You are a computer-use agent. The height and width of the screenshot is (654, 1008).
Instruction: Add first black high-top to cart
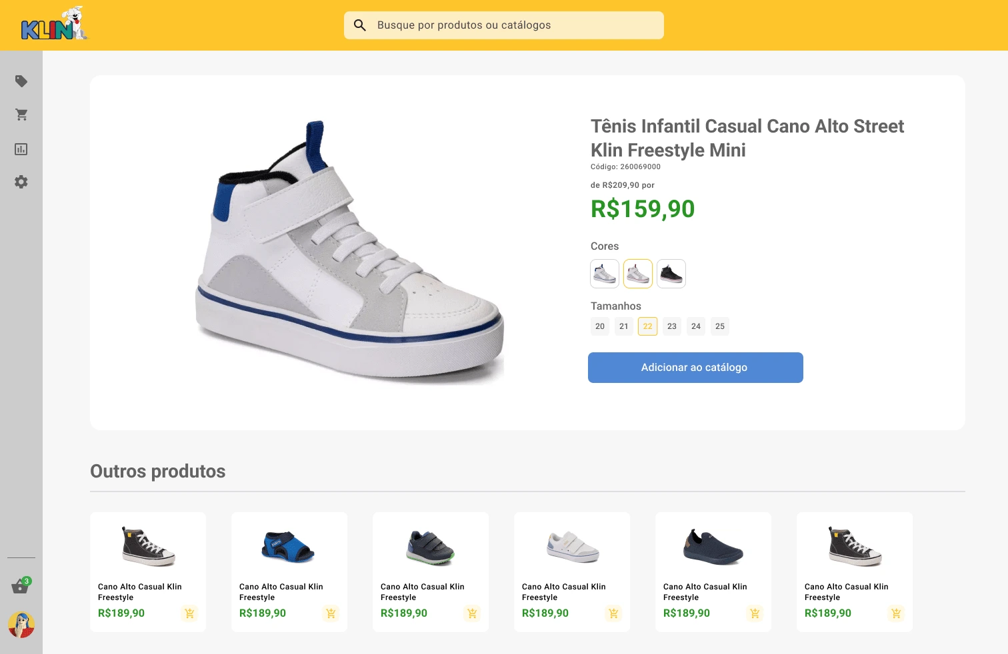pyautogui.click(x=189, y=613)
